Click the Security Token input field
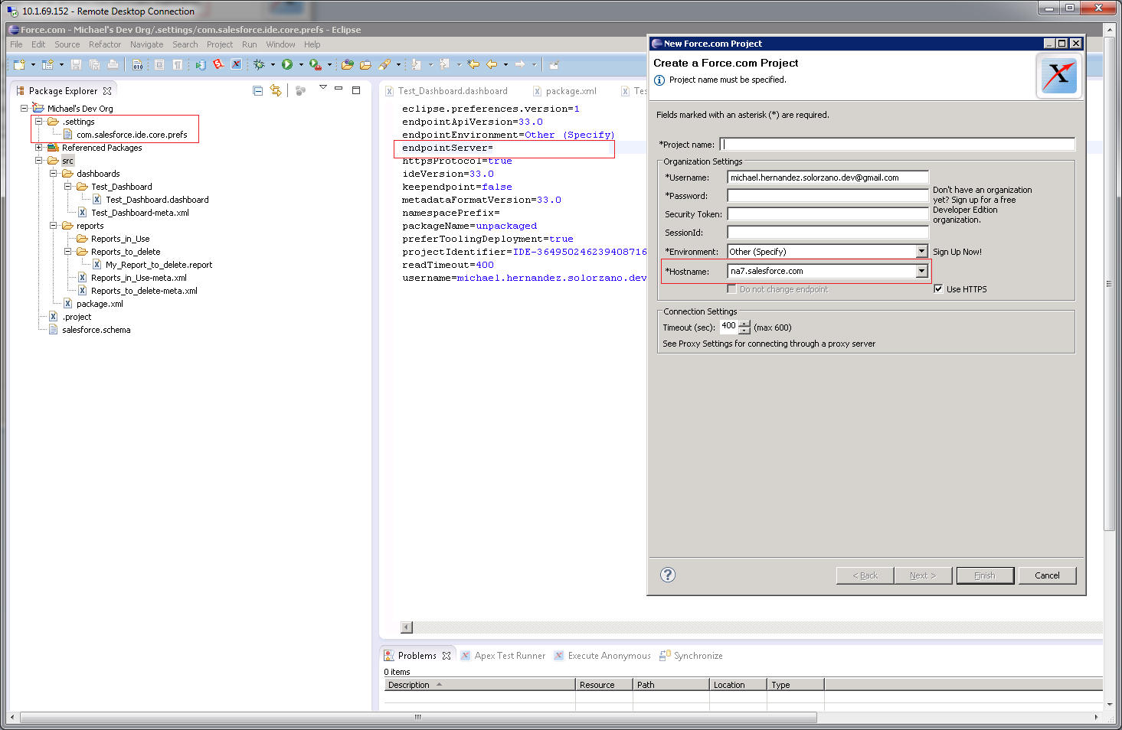This screenshot has height=730, width=1122. click(828, 214)
